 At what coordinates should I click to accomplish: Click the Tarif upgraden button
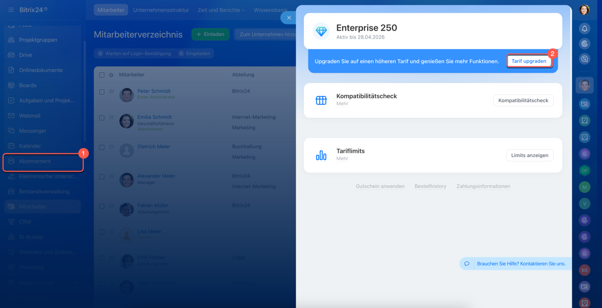529,61
